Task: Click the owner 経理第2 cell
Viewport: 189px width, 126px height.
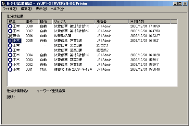Action: coord(102,50)
